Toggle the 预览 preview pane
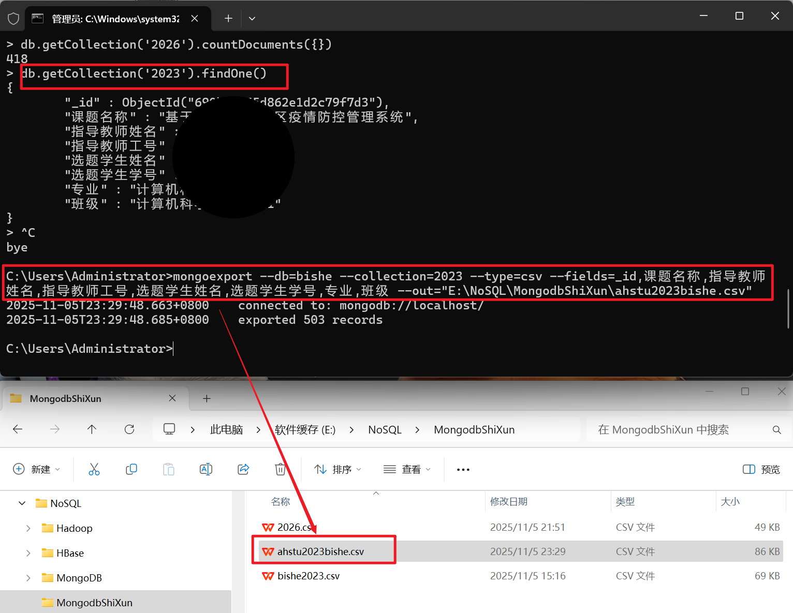This screenshot has width=793, height=613. [761, 469]
